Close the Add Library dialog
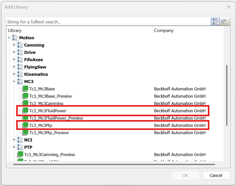The image size is (236, 186). click(229, 7)
